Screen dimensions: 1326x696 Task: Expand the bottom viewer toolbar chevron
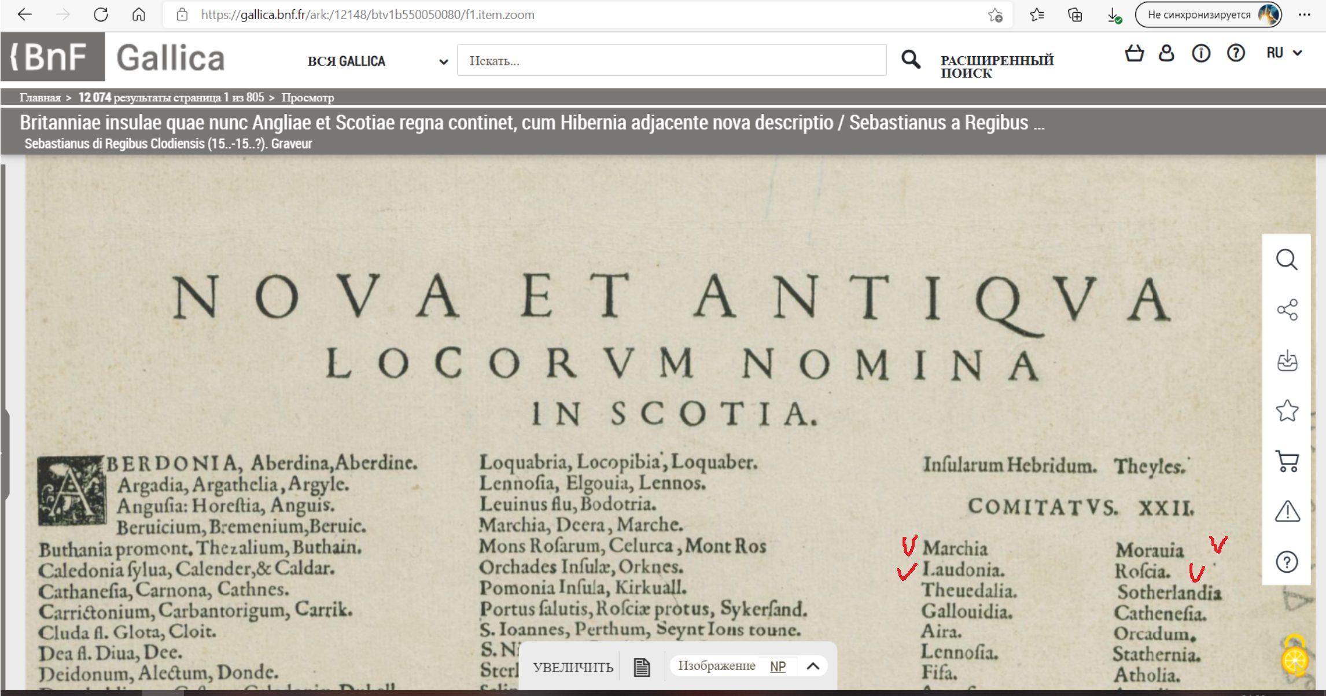(813, 666)
